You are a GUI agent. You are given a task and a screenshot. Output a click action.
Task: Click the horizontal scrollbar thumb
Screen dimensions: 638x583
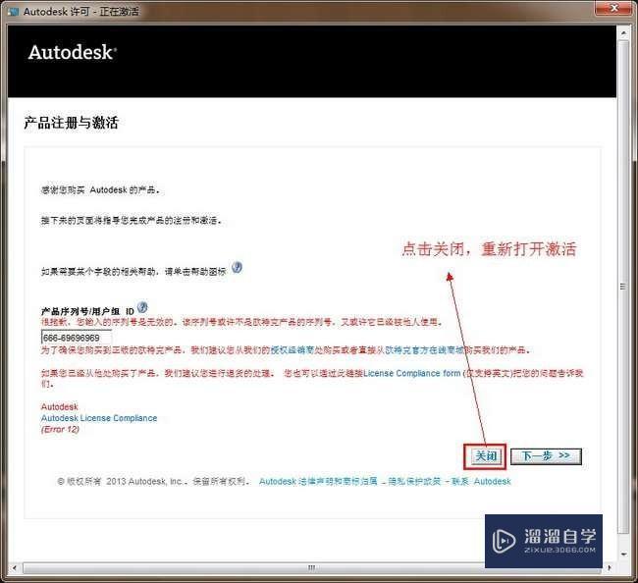(x=311, y=568)
